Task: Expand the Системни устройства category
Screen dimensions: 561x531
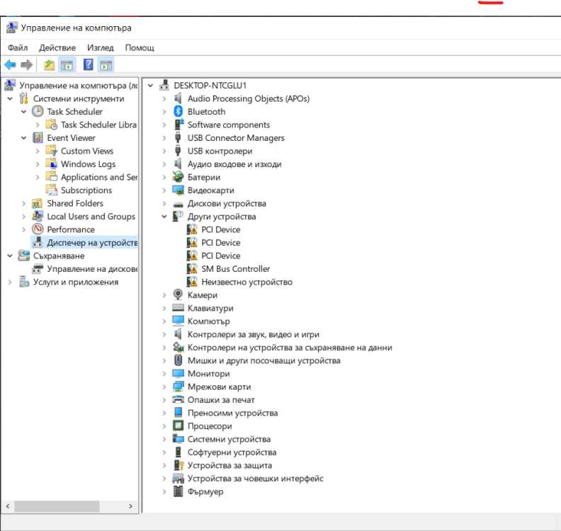Action: click(x=164, y=439)
